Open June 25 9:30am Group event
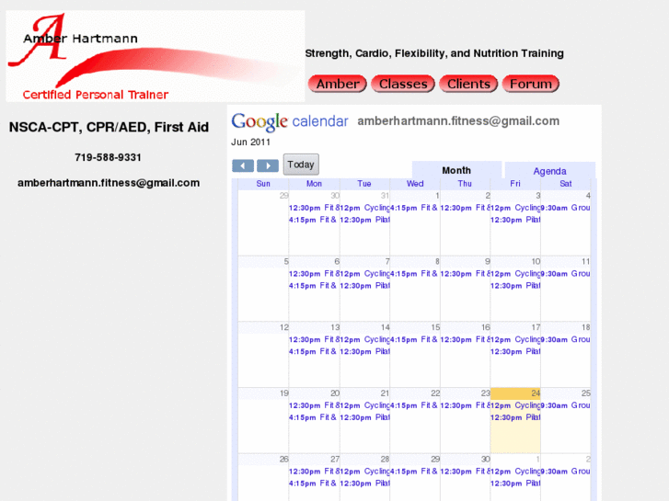 565,405
